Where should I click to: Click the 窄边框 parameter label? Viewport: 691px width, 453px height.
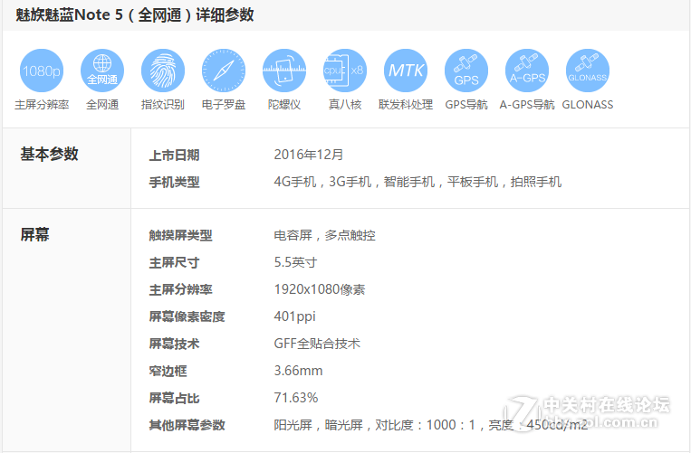(168, 372)
